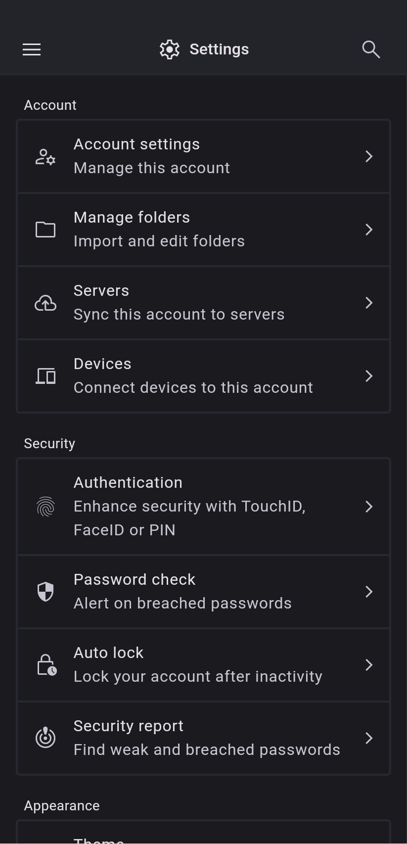Open Devices using the right chevron
Image resolution: width=407 pixels, height=844 pixels.
369,376
